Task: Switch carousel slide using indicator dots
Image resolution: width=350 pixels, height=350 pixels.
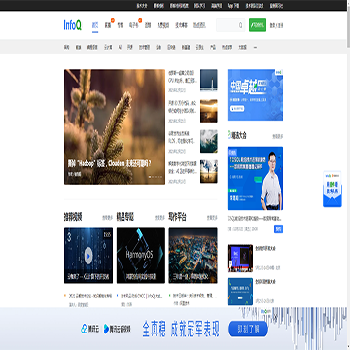Action: coord(156,177)
